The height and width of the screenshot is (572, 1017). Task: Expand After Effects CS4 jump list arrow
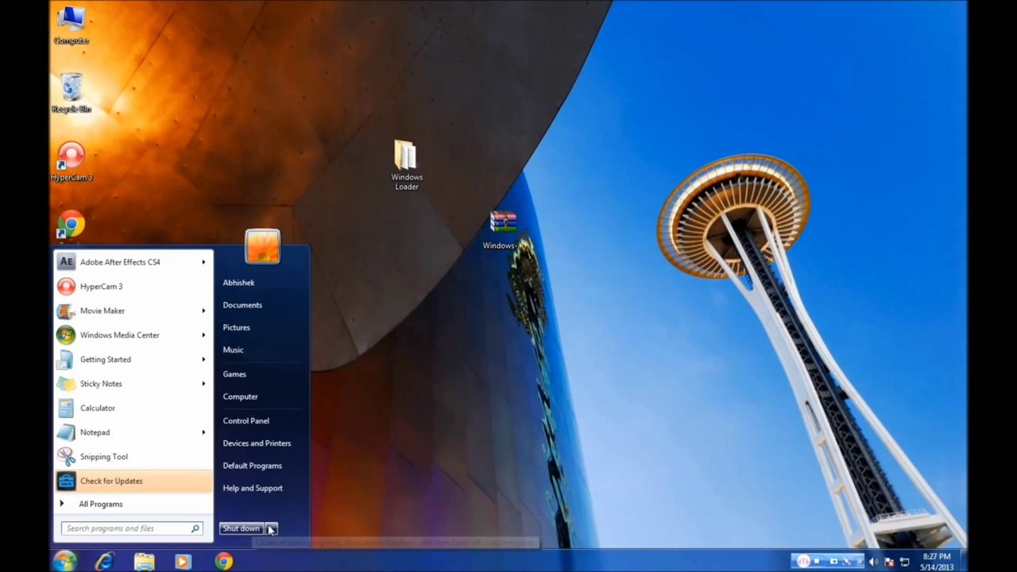point(203,262)
